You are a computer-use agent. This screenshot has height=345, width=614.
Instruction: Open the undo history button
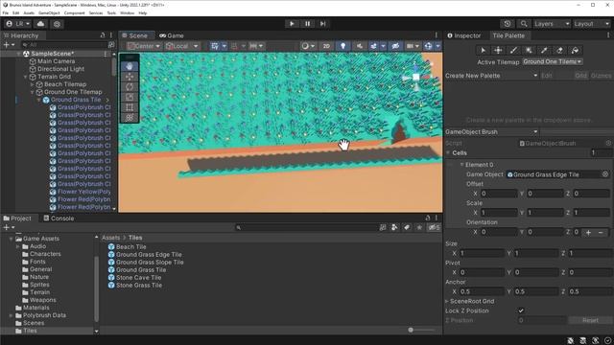pos(508,24)
